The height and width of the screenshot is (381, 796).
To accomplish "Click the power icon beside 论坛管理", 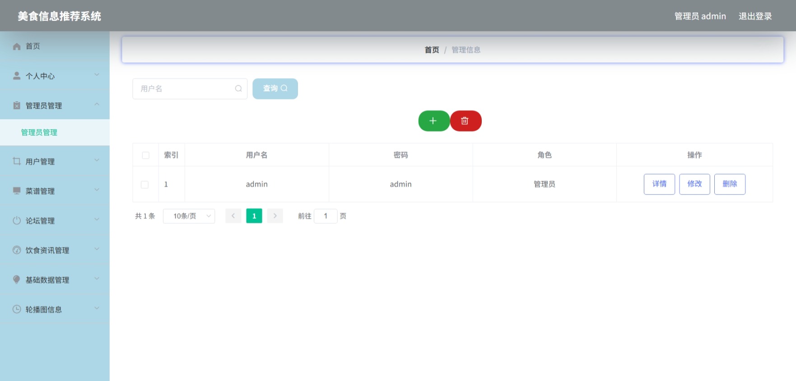I will [x=17, y=220].
